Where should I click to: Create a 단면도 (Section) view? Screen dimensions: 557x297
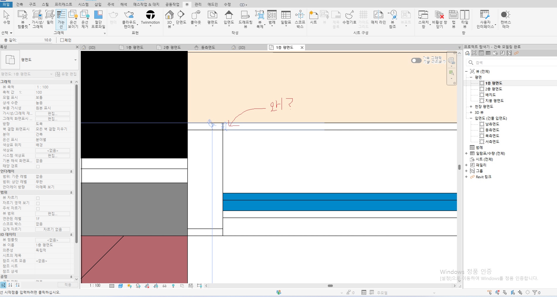[181, 18]
